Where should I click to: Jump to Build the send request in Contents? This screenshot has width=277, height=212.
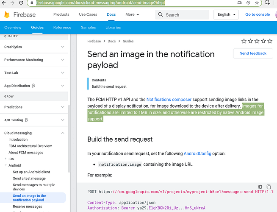109,86
